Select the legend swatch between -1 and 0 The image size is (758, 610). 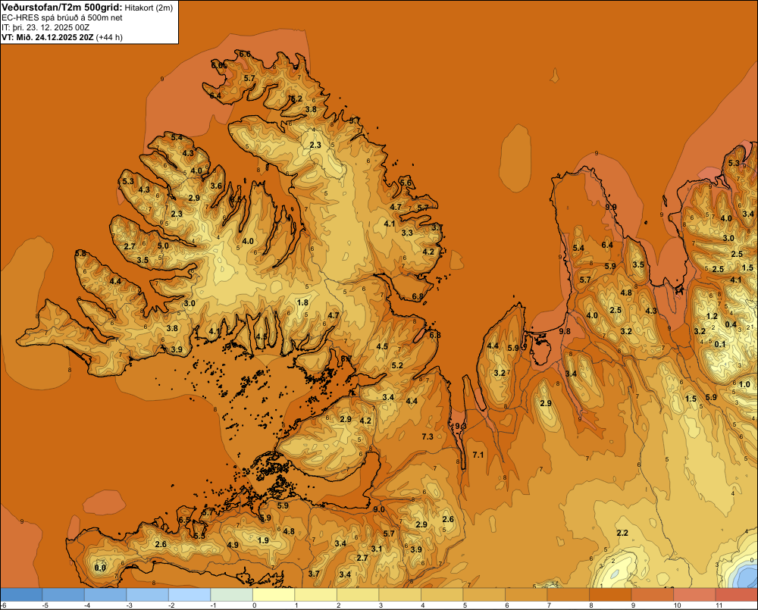(231, 595)
